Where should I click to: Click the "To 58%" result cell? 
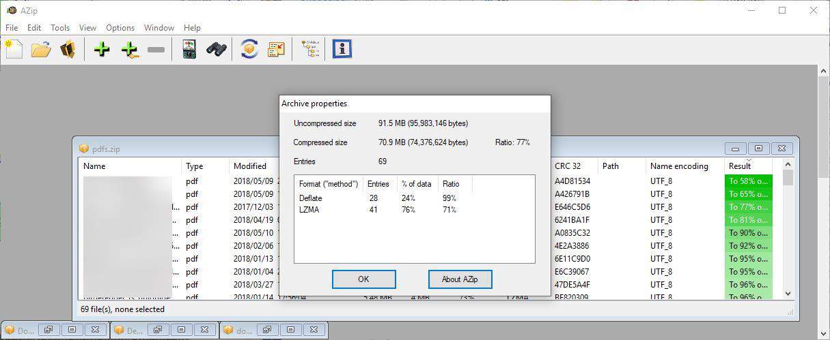tap(748, 181)
